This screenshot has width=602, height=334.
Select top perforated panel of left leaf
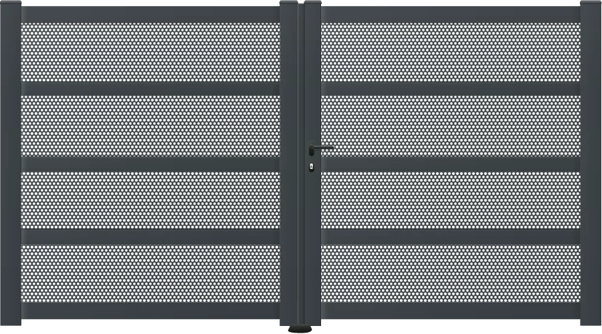tap(150, 52)
